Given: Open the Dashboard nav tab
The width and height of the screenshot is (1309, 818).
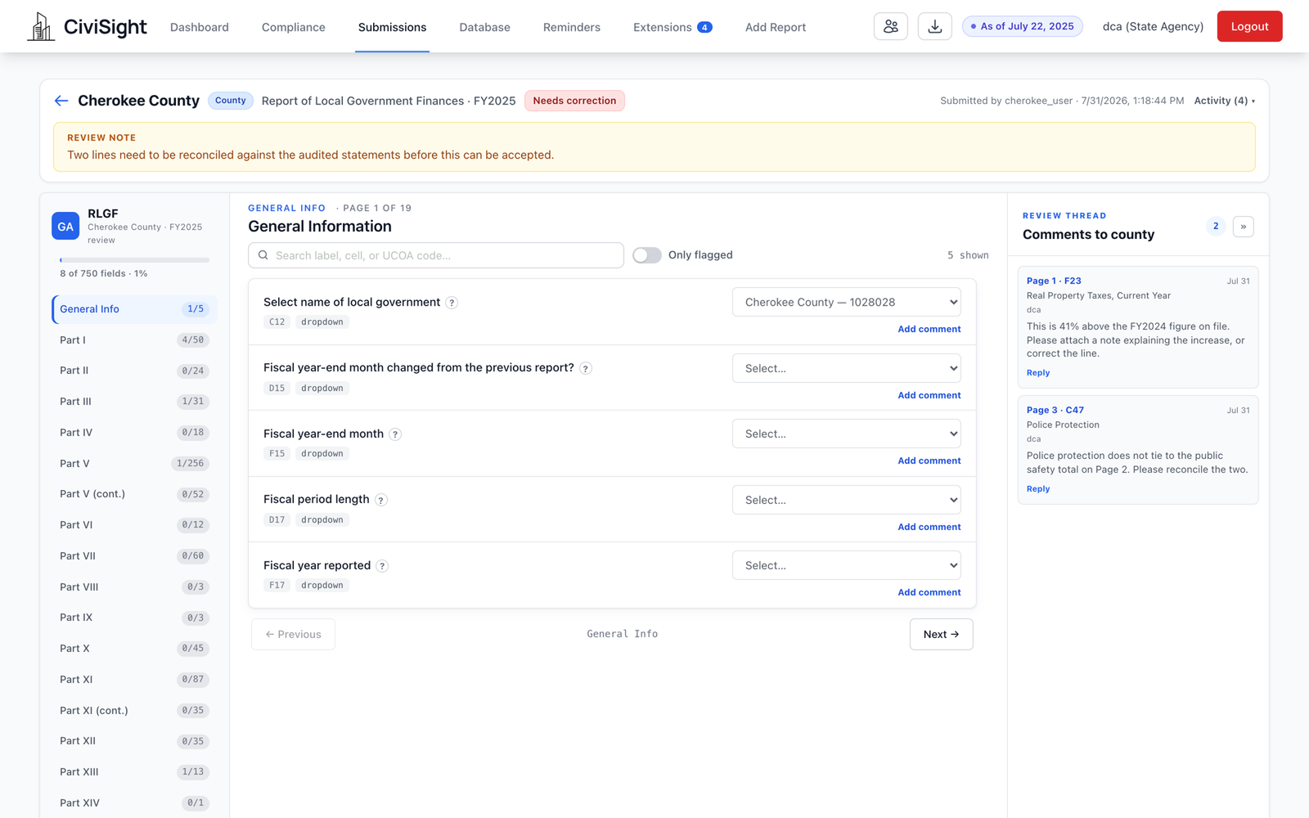Looking at the screenshot, I should (x=200, y=27).
